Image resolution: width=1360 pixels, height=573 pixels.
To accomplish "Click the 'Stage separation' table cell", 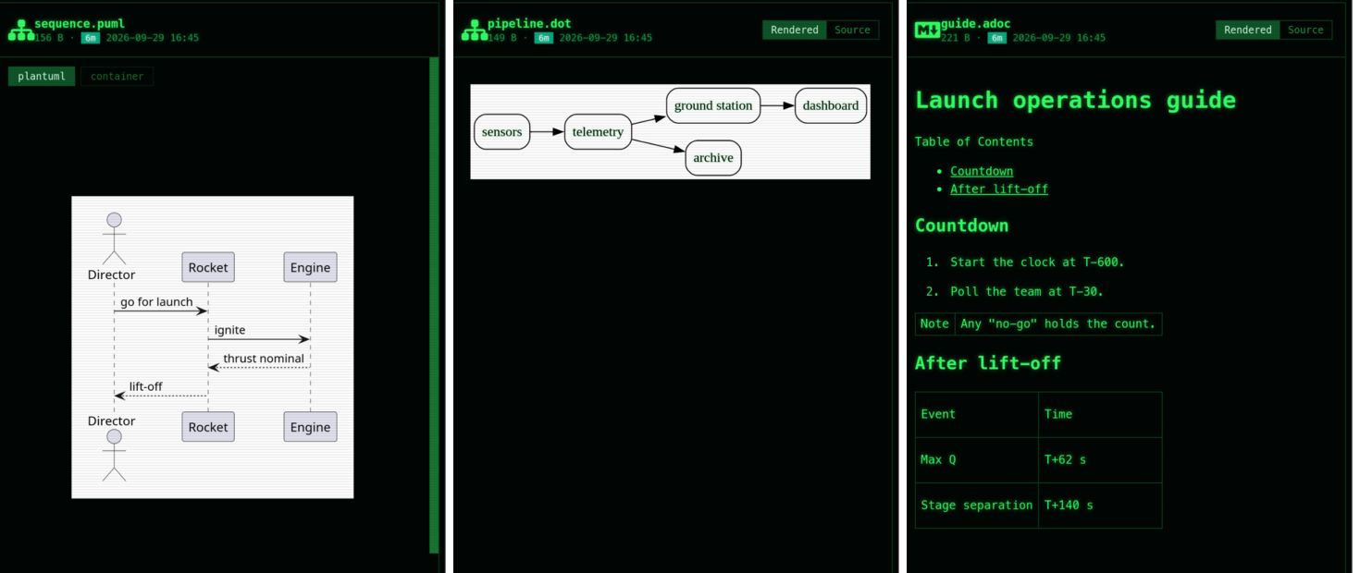I will [x=977, y=506].
